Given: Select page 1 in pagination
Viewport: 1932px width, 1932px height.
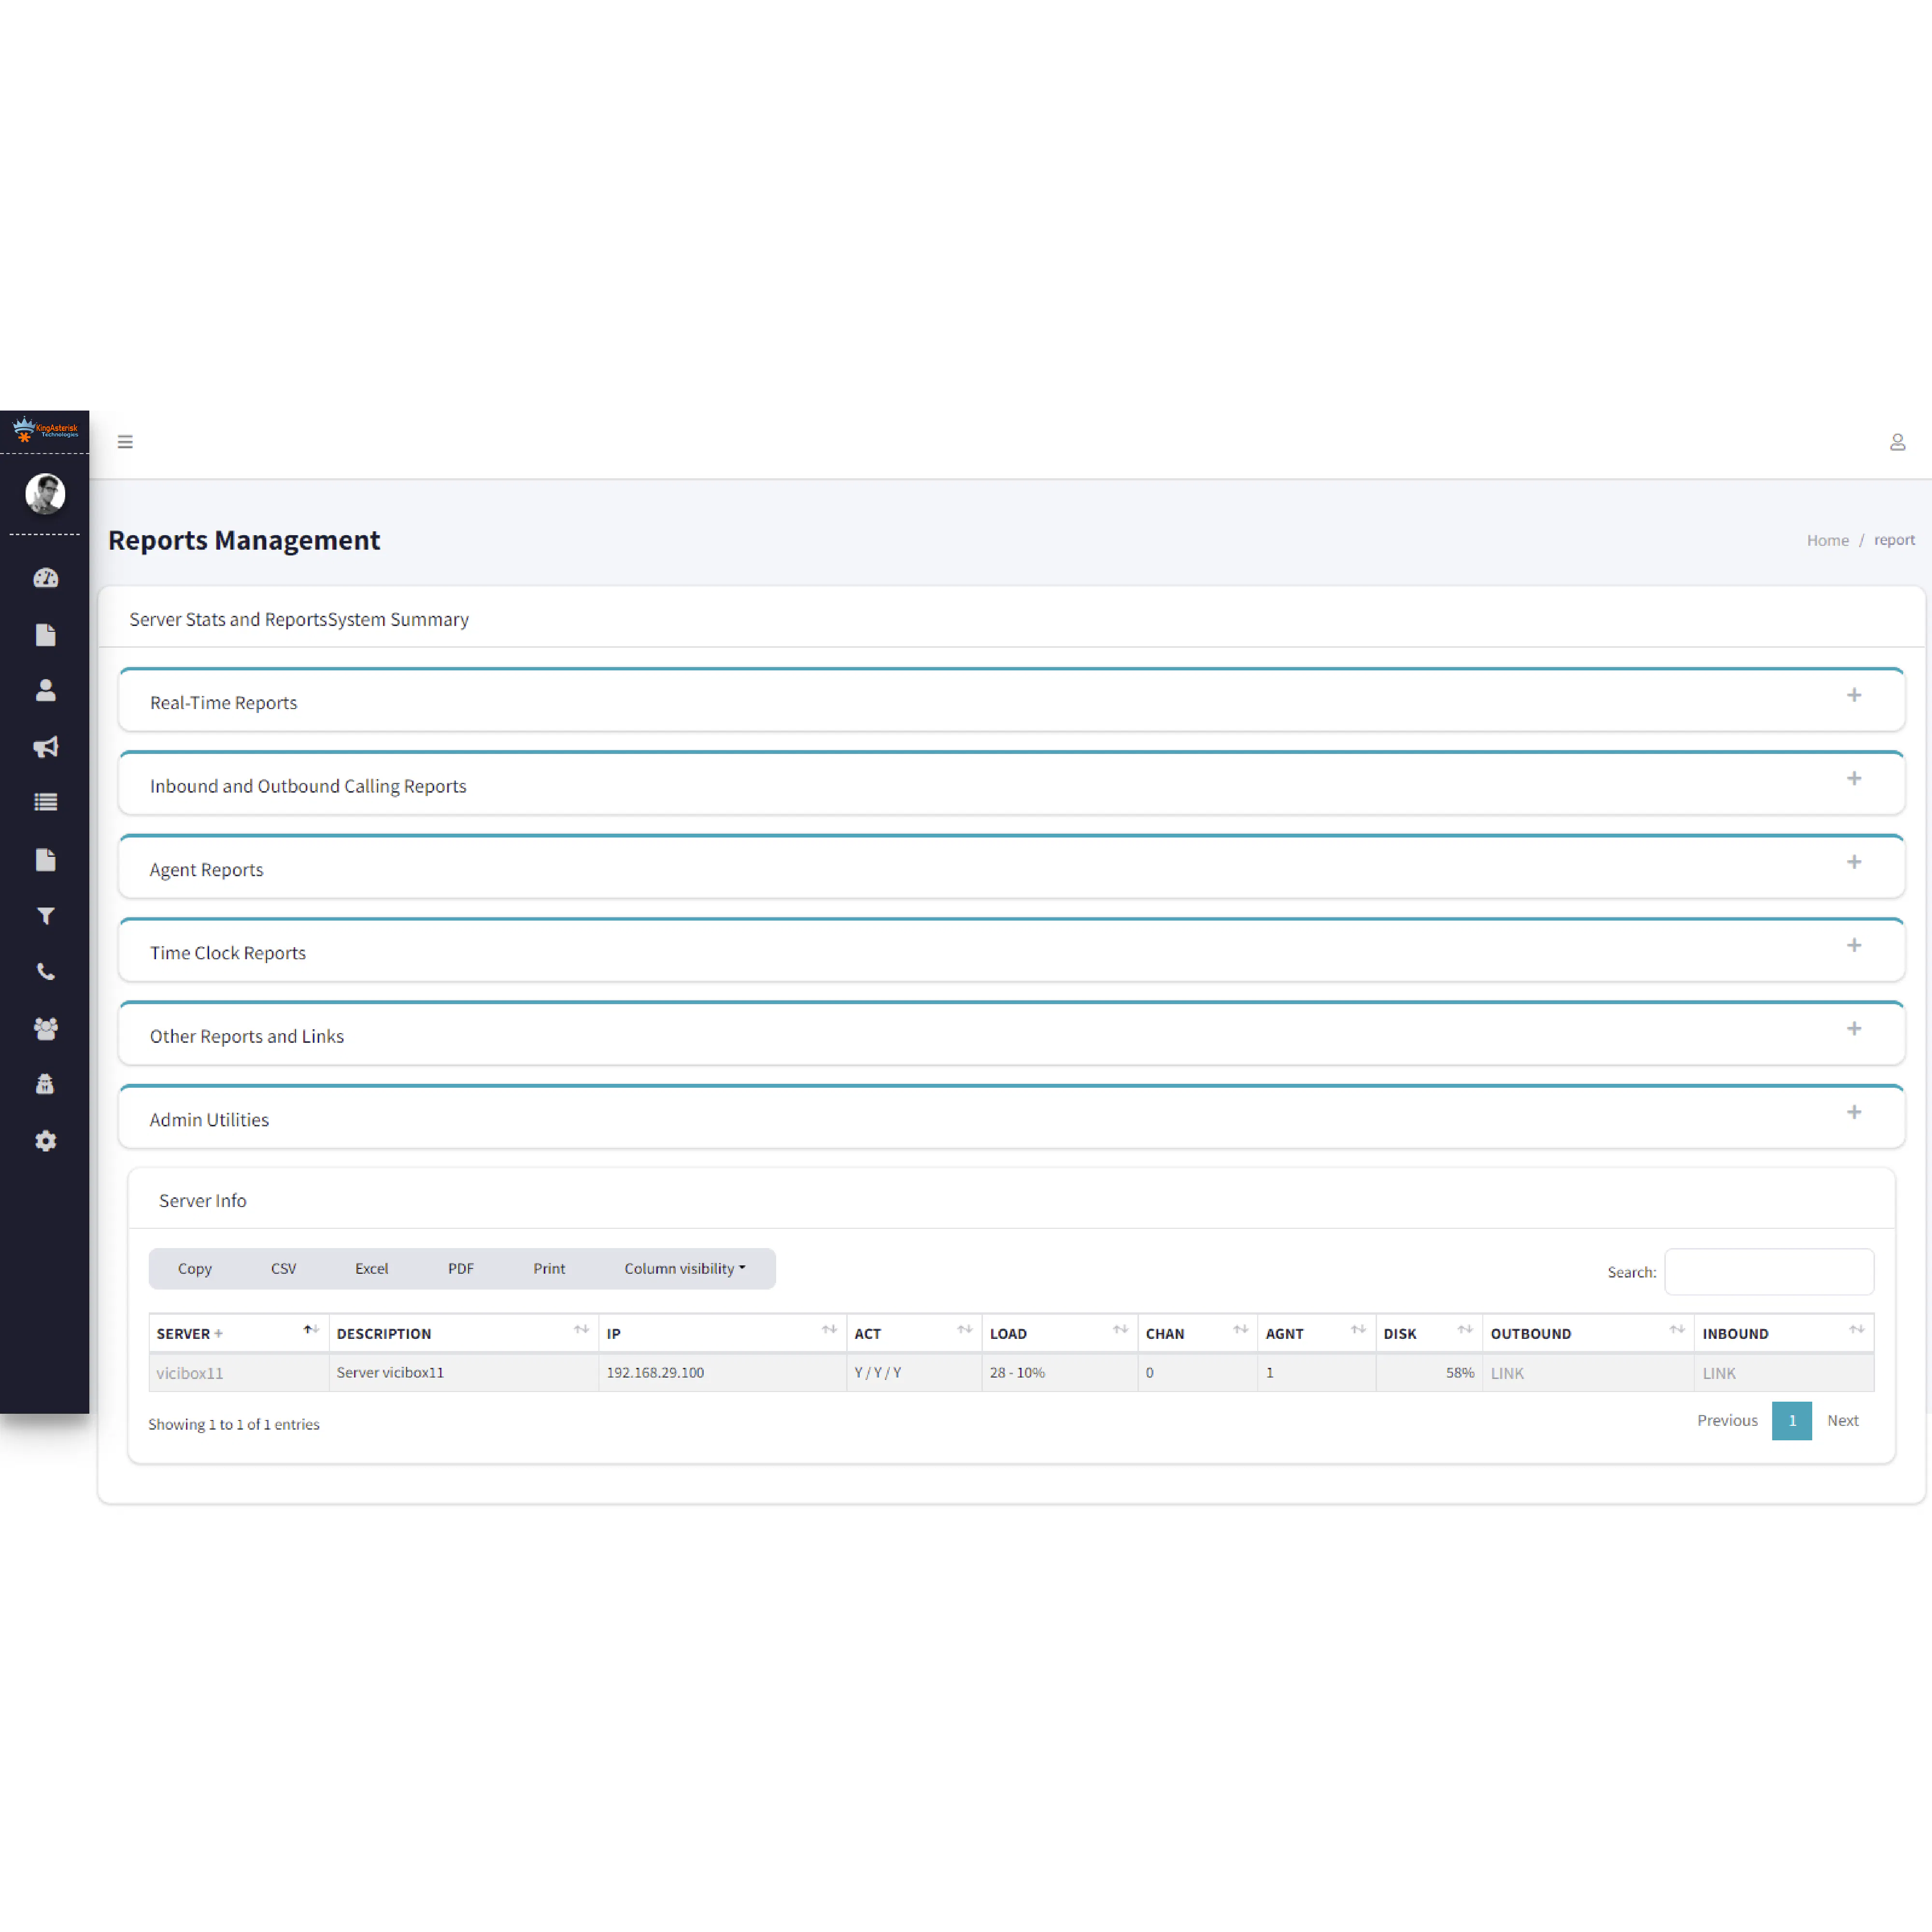Looking at the screenshot, I should 1791,1420.
